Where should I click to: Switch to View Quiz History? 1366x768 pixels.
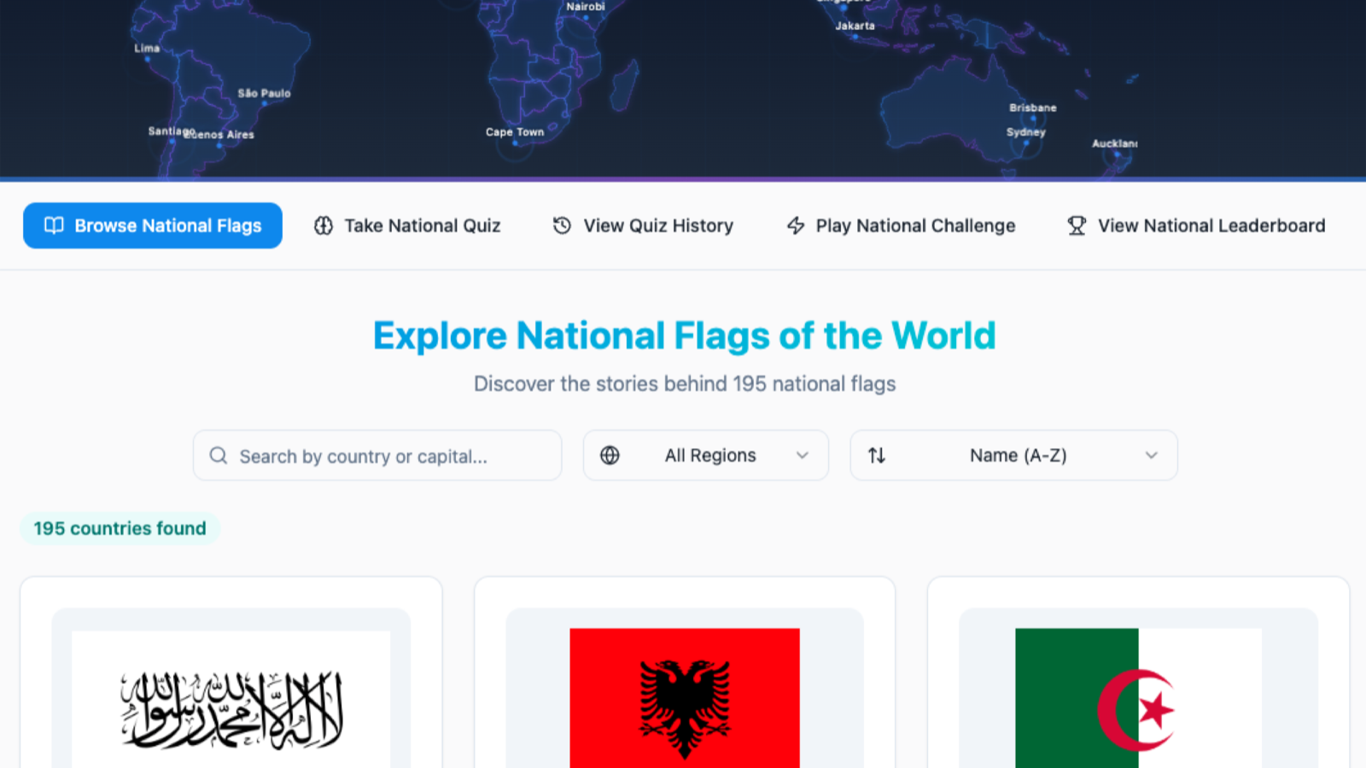[658, 225]
